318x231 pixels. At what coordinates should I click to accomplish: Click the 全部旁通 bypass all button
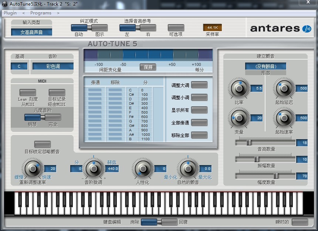pos(199,123)
